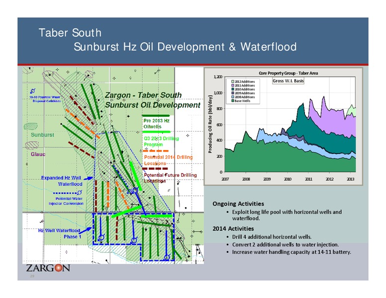Image resolution: width=386 pixels, height=298 pixels.
Task: Click the 2008 Additions legend swatch
Action: [233, 97]
